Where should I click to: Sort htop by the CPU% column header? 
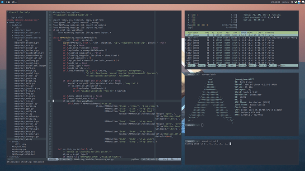[x=244, y=33]
